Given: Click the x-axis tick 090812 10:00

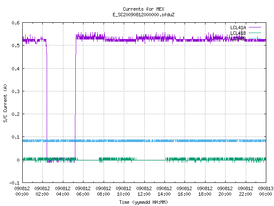Looking at the screenshot, I should (x=124, y=191).
